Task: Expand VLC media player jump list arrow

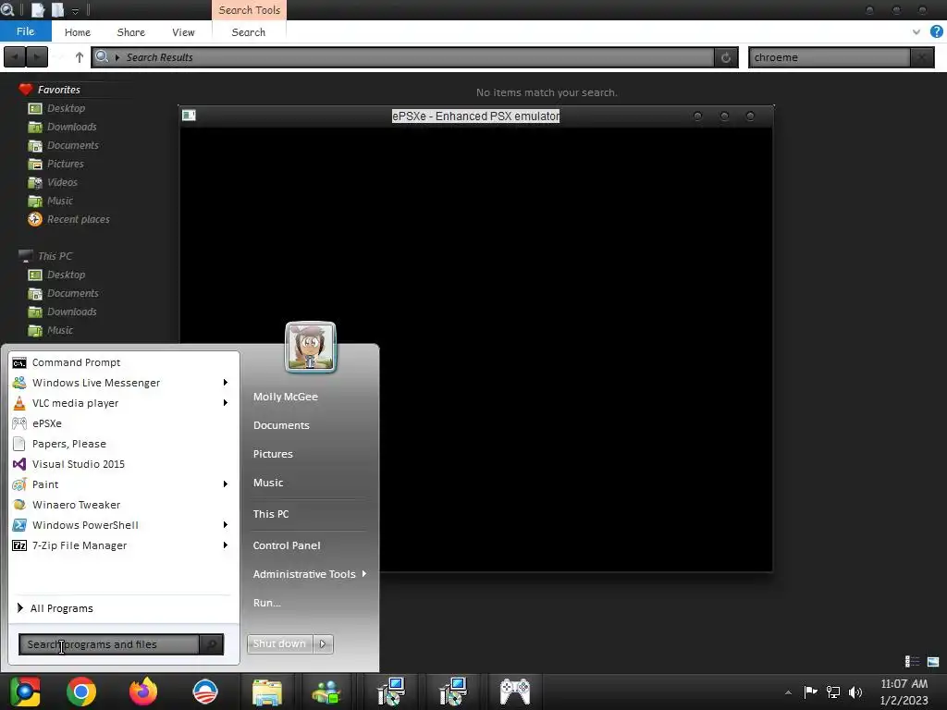Action: pyautogui.click(x=226, y=403)
